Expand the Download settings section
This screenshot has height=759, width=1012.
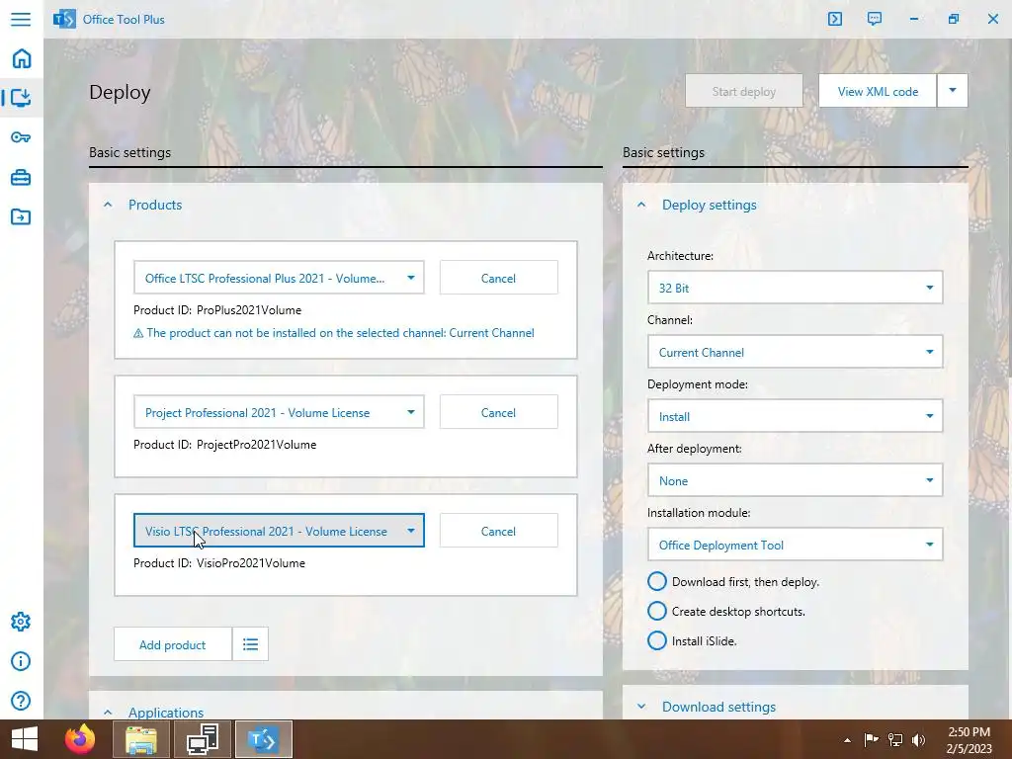641,706
